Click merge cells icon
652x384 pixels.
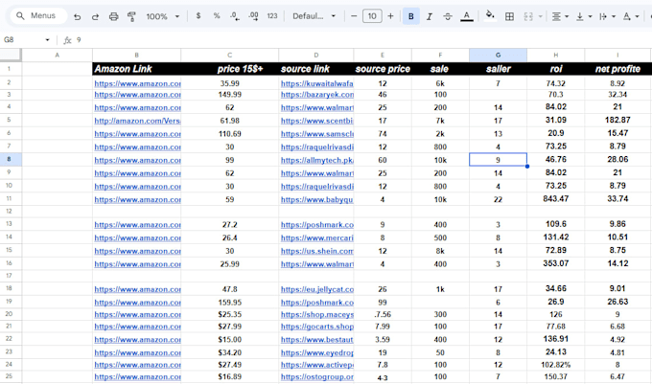528,16
